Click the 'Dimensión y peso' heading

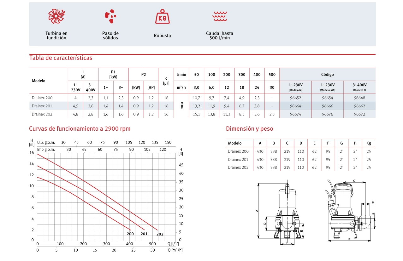250,129
